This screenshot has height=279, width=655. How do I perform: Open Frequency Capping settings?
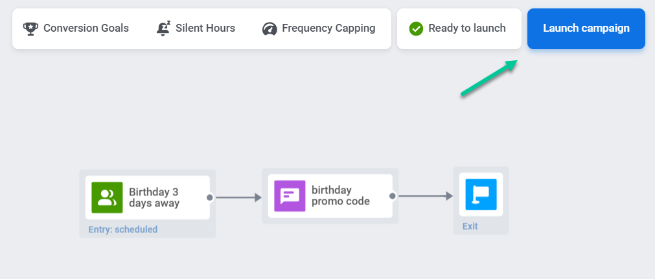click(328, 28)
